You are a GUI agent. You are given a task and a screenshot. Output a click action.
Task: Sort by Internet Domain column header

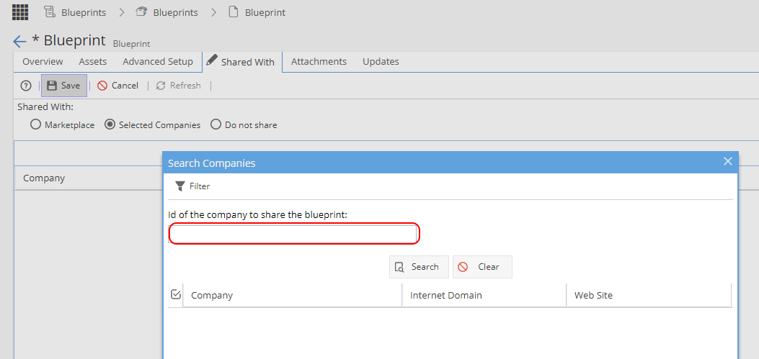coord(446,295)
